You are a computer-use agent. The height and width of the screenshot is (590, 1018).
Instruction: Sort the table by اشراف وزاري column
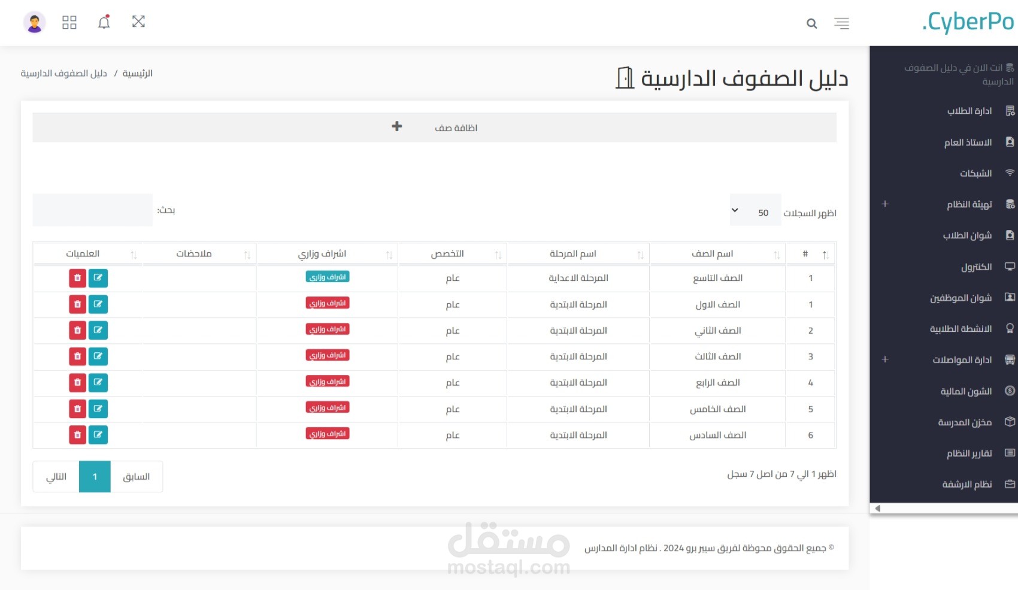pos(327,254)
